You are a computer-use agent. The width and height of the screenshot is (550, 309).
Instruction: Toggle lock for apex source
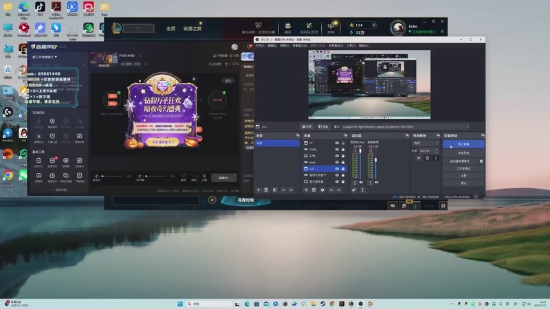click(x=343, y=162)
